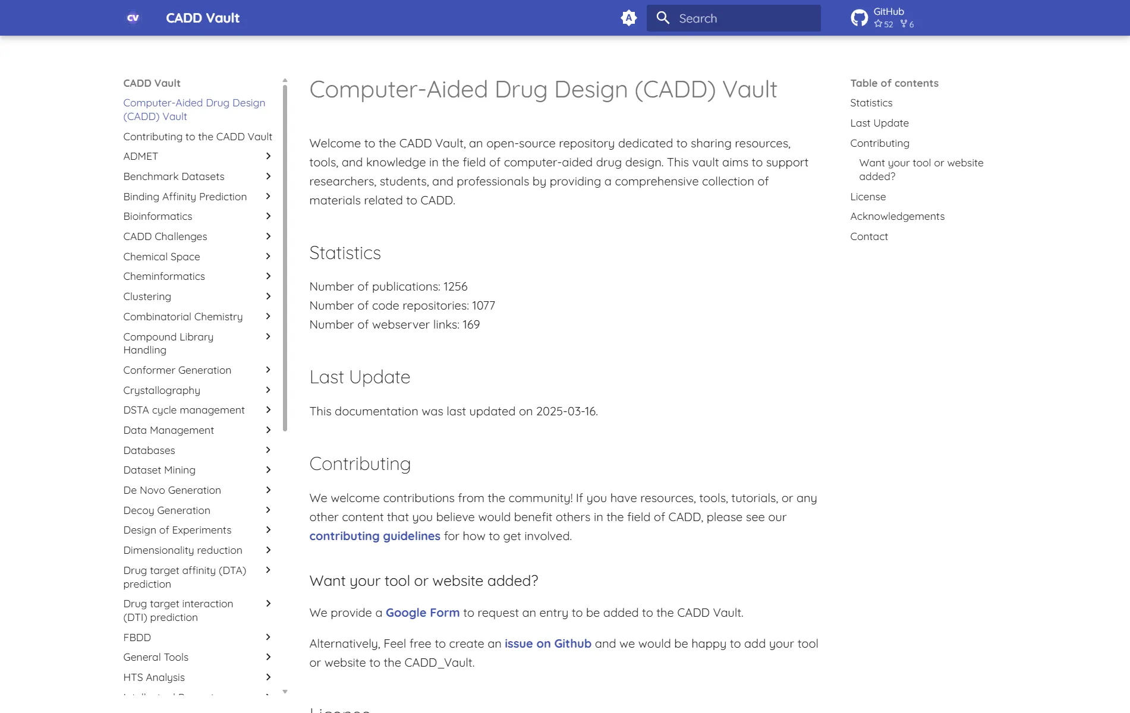Select Computer-Aided Drug Design nav item
Screen dimensions: 1130x713
click(x=194, y=109)
